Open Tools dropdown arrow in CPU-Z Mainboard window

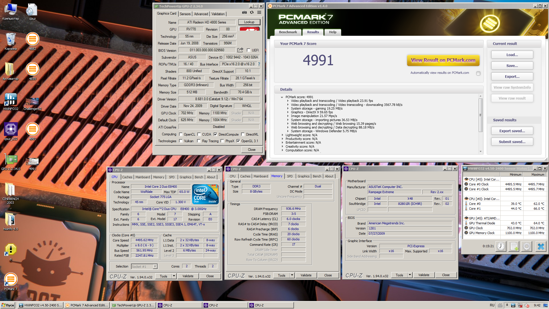tap(410, 275)
